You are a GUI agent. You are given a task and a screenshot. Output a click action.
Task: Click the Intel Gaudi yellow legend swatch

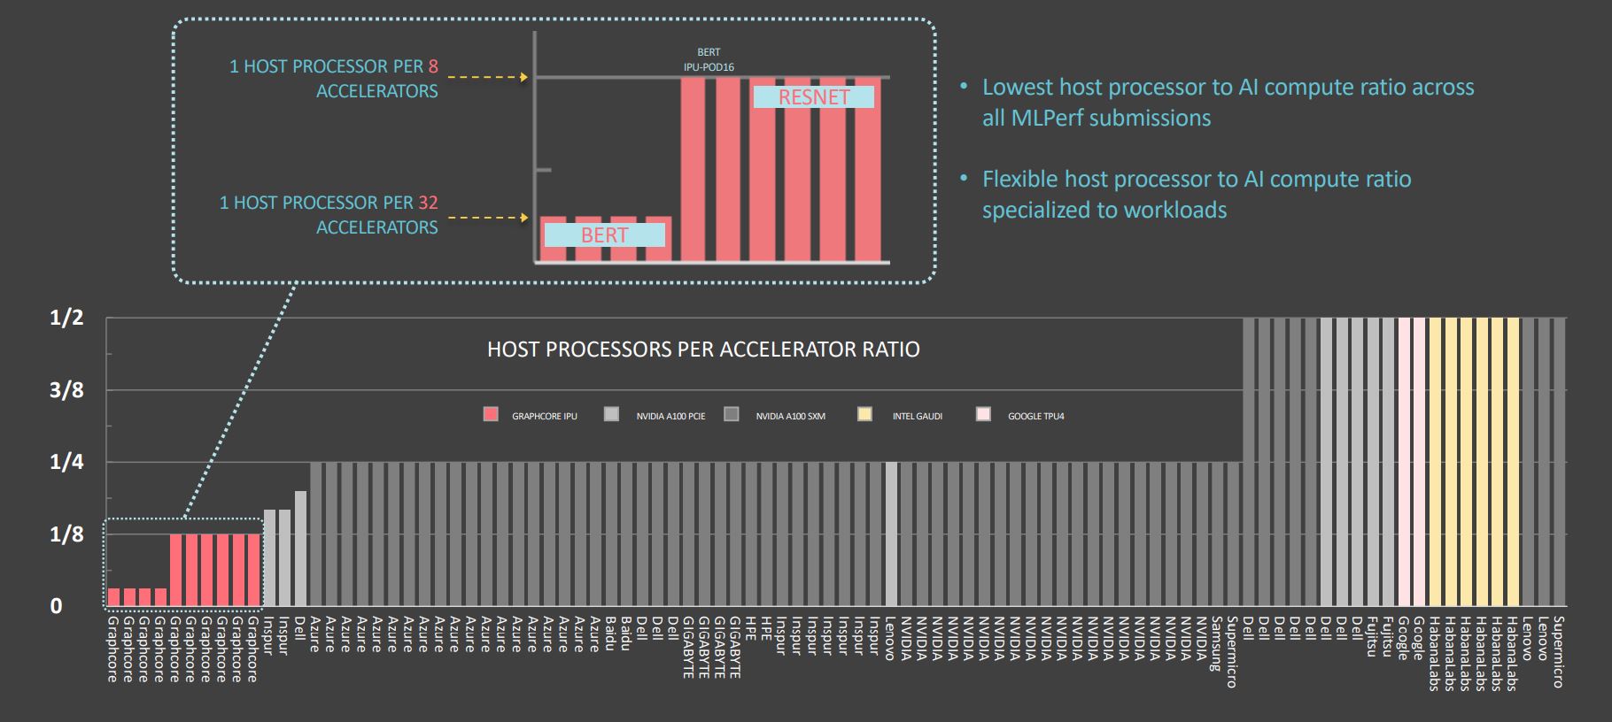[x=864, y=414]
